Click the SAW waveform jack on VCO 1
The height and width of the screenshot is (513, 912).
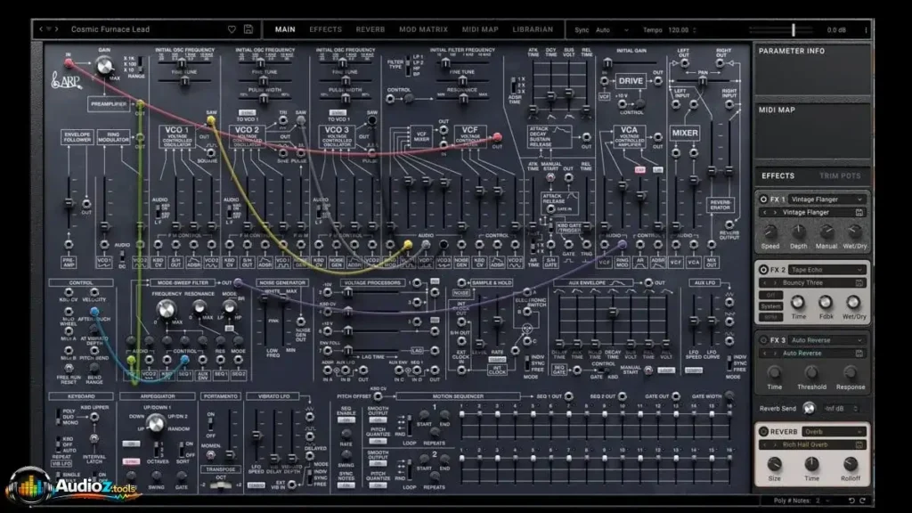coord(211,119)
